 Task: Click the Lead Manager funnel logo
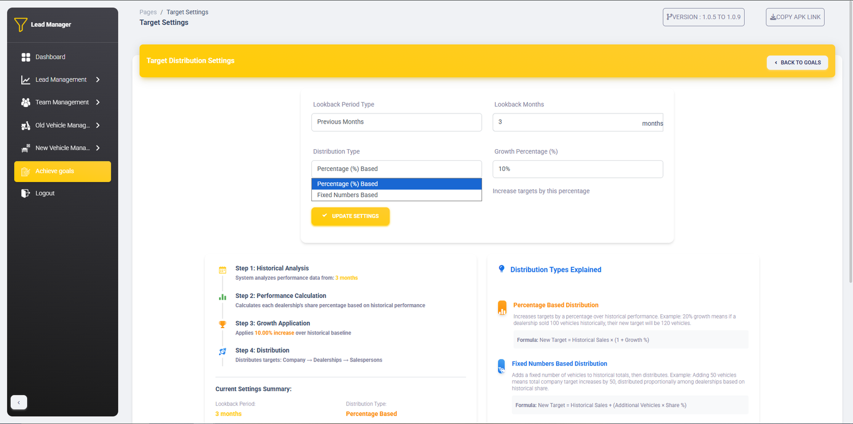pyautogui.click(x=21, y=25)
